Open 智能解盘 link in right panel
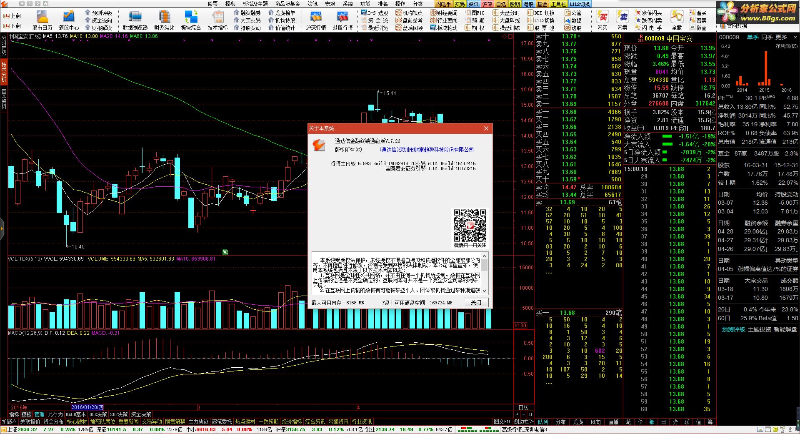This screenshot has width=800, height=434. (785, 329)
